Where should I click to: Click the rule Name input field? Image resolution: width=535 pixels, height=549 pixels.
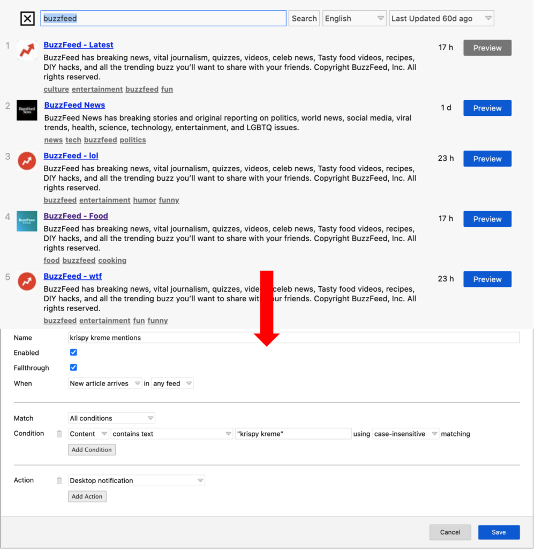click(293, 338)
